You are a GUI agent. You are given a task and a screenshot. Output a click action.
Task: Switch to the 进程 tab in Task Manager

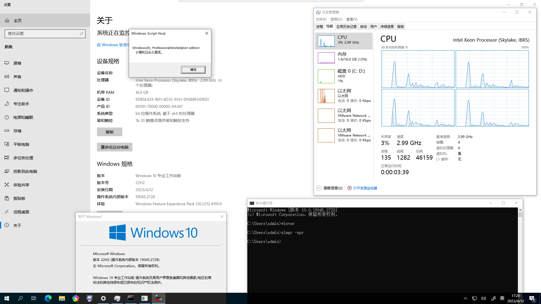(x=320, y=26)
